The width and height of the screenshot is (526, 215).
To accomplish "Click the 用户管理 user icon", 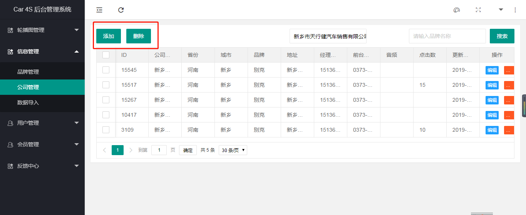I will (x=10, y=123).
